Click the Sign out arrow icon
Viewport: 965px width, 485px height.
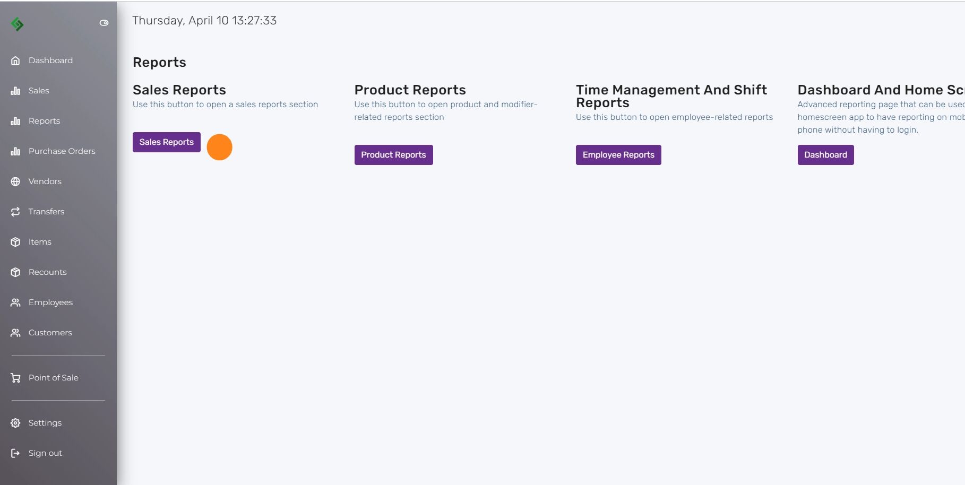pyautogui.click(x=15, y=453)
